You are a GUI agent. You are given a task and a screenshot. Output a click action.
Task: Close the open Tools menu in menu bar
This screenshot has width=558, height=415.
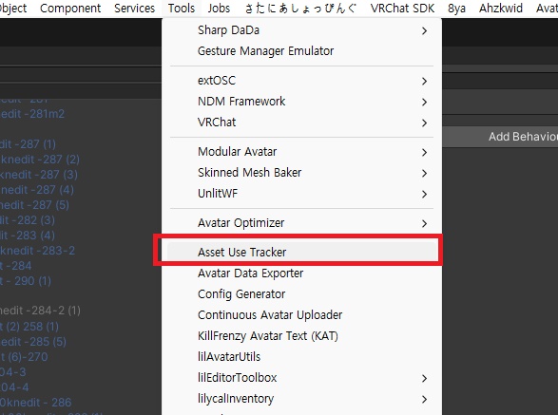coord(182,9)
